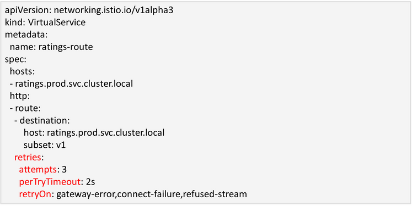Click the ratings.prod.svc.cluster.local hosts list entry

(74, 84)
